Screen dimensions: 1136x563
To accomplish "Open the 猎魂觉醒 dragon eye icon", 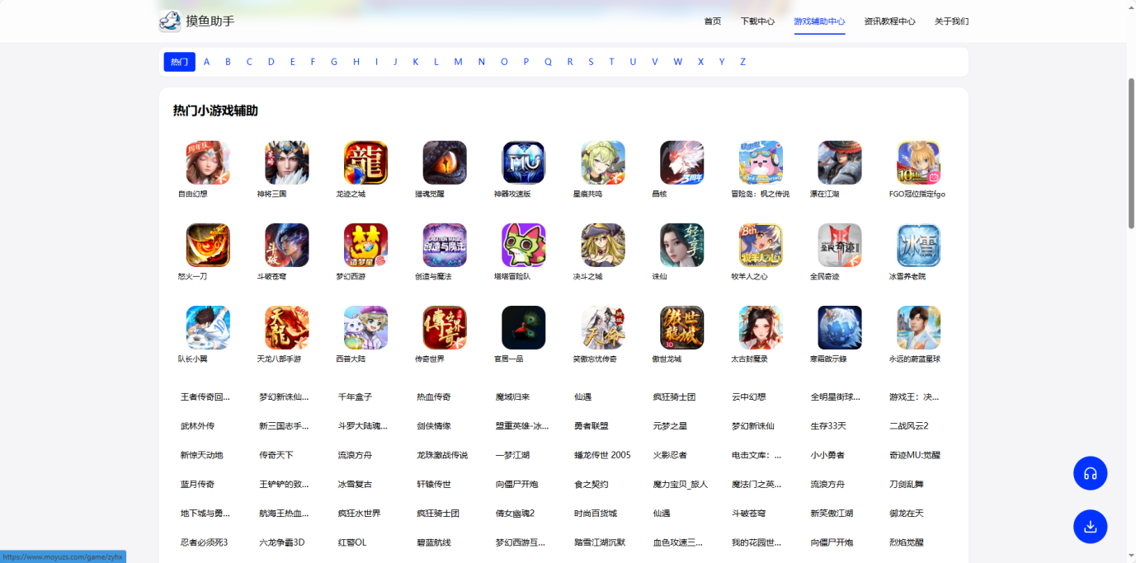I will coord(445,162).
